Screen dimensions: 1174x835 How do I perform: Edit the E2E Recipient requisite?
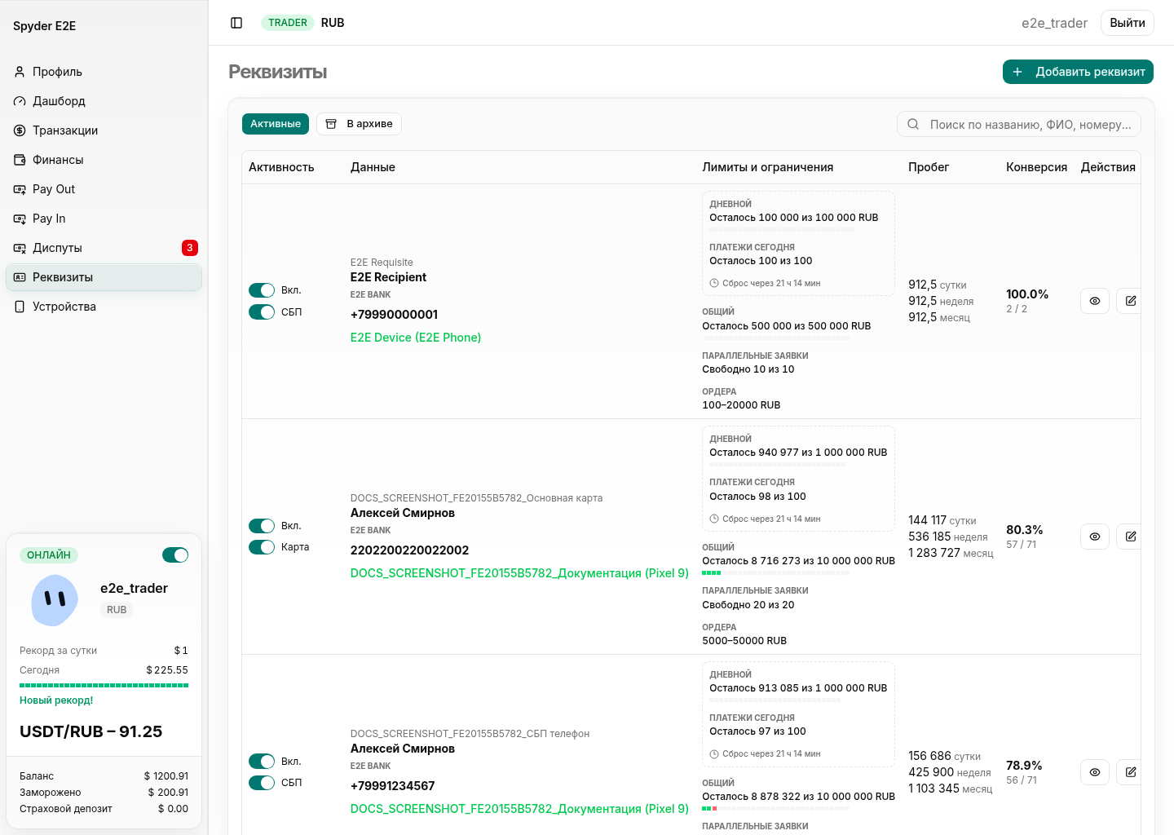(x=1129, y=301)
